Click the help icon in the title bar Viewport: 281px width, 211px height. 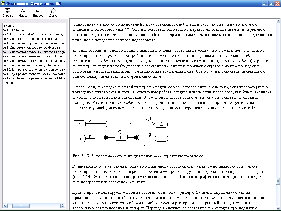[2, 3]
